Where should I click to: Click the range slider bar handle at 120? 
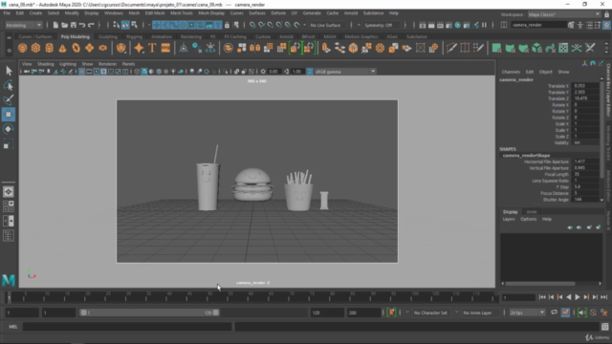tap(216, 312)
